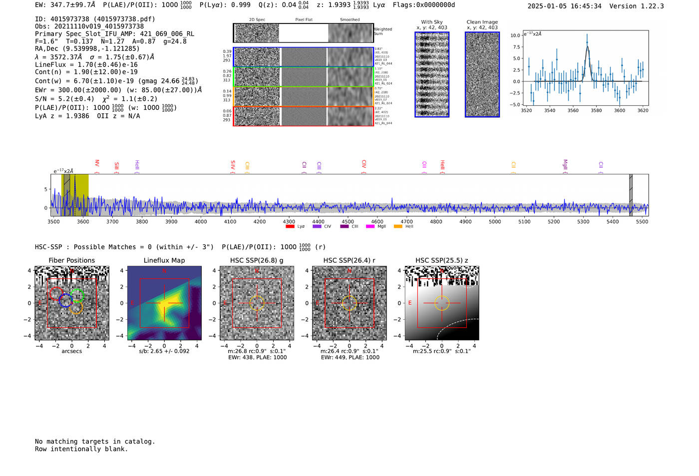Click the blue fiber circle in Fiber Positions
The height and width of the screenshot is (476, 699).
(x=66, y=301)
